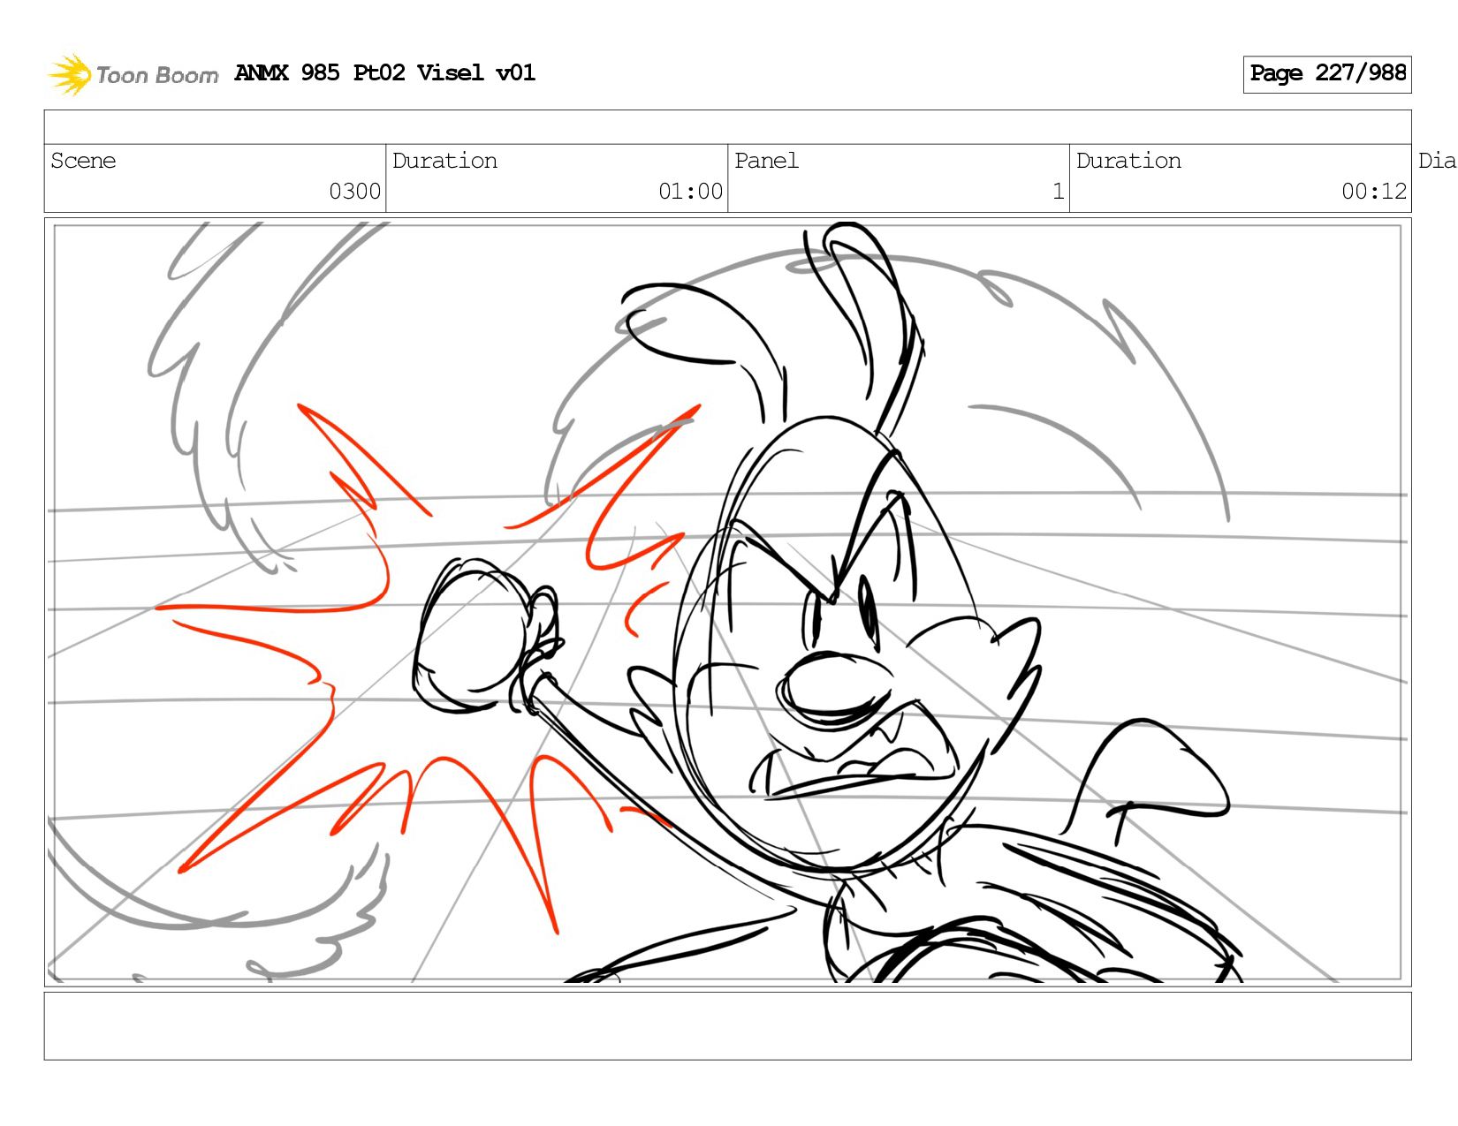Click the 'Panel' label

[x=766, y=161]
